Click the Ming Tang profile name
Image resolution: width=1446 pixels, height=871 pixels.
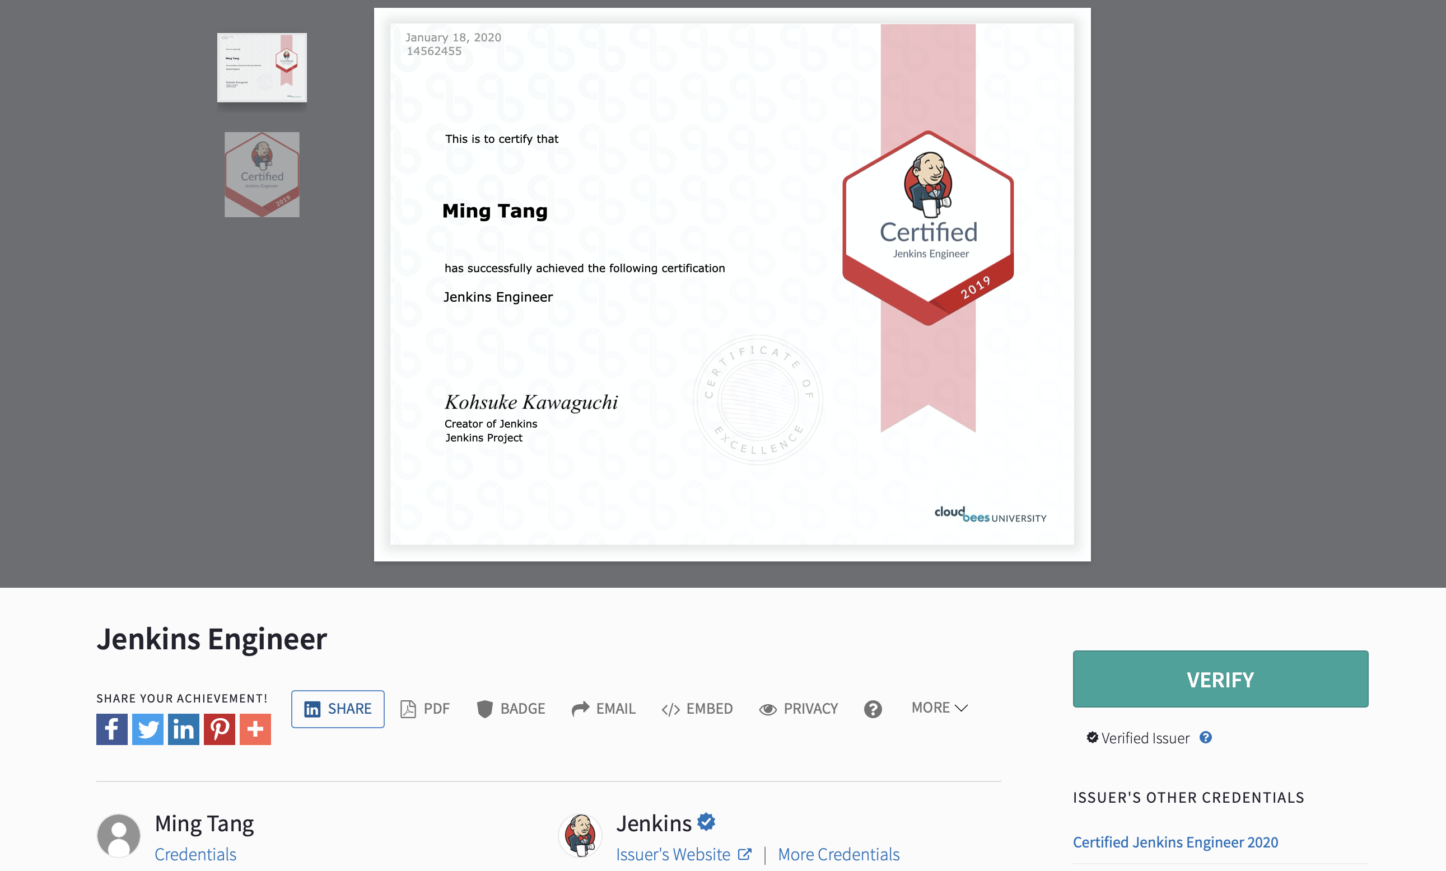tap(204, 823)
